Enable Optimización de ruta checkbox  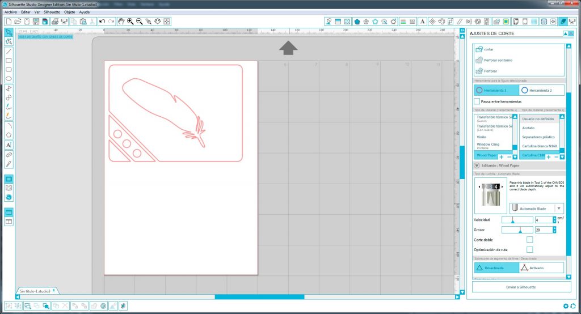tap(530, 249)
